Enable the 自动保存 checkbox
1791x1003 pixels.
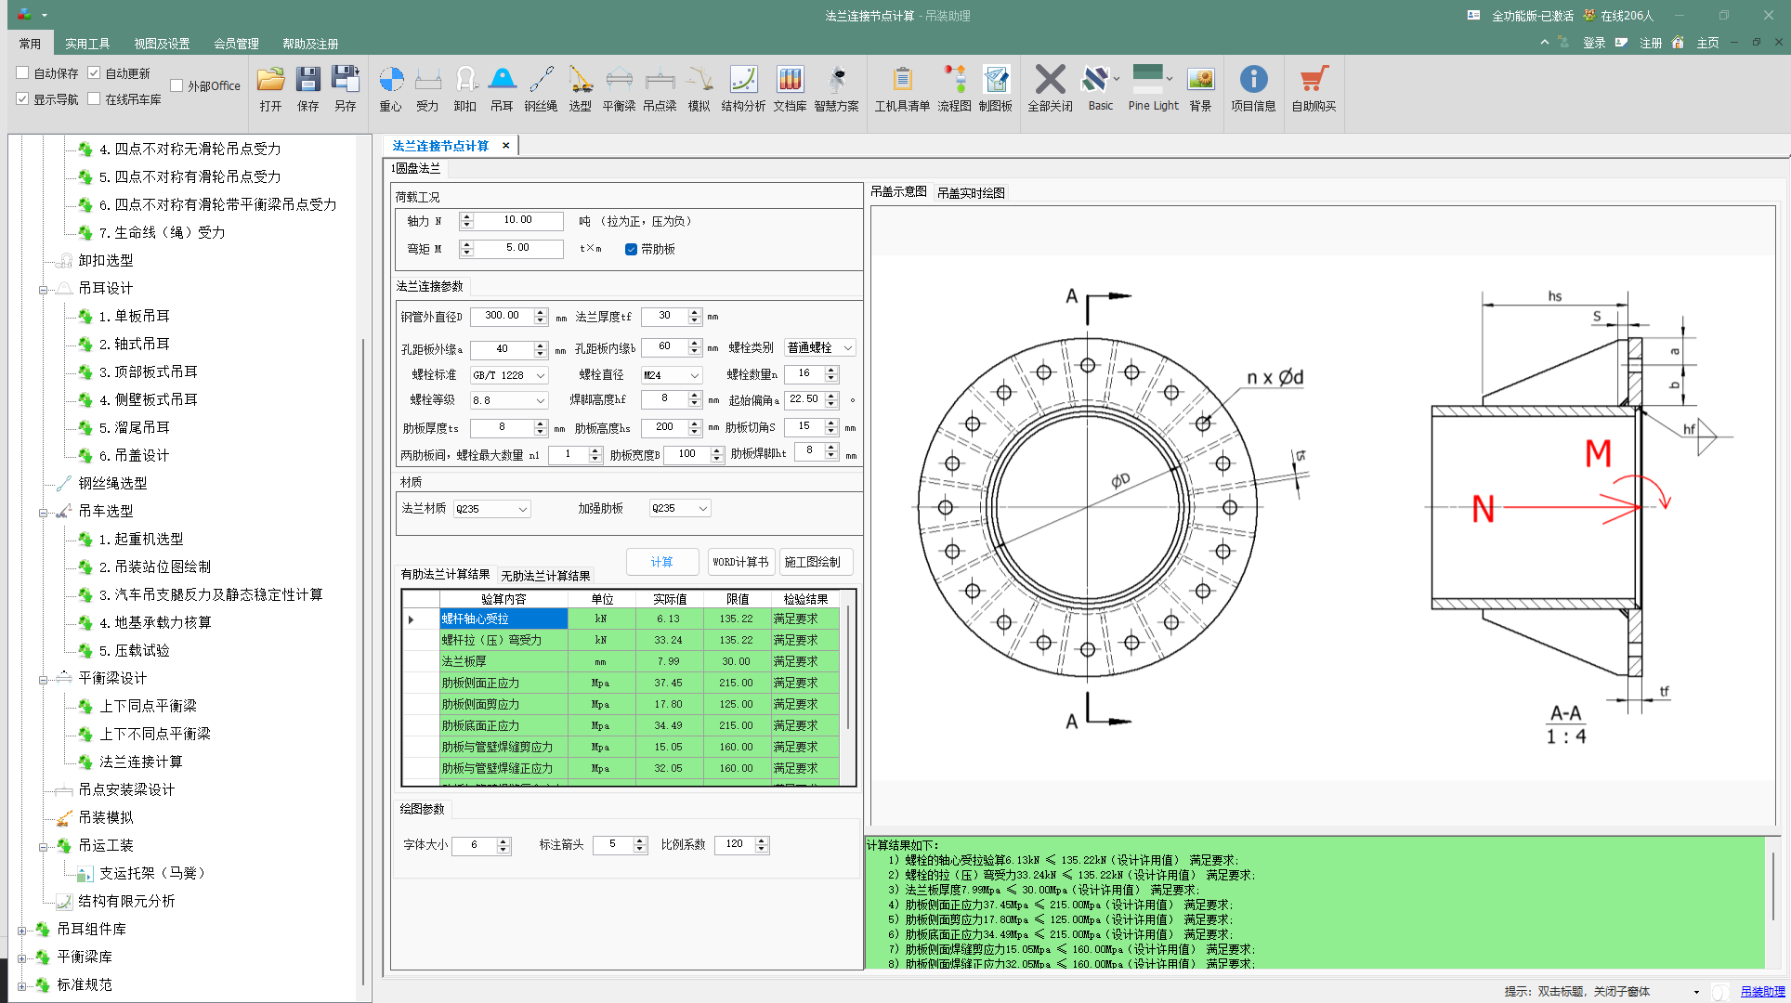point(23,72)
